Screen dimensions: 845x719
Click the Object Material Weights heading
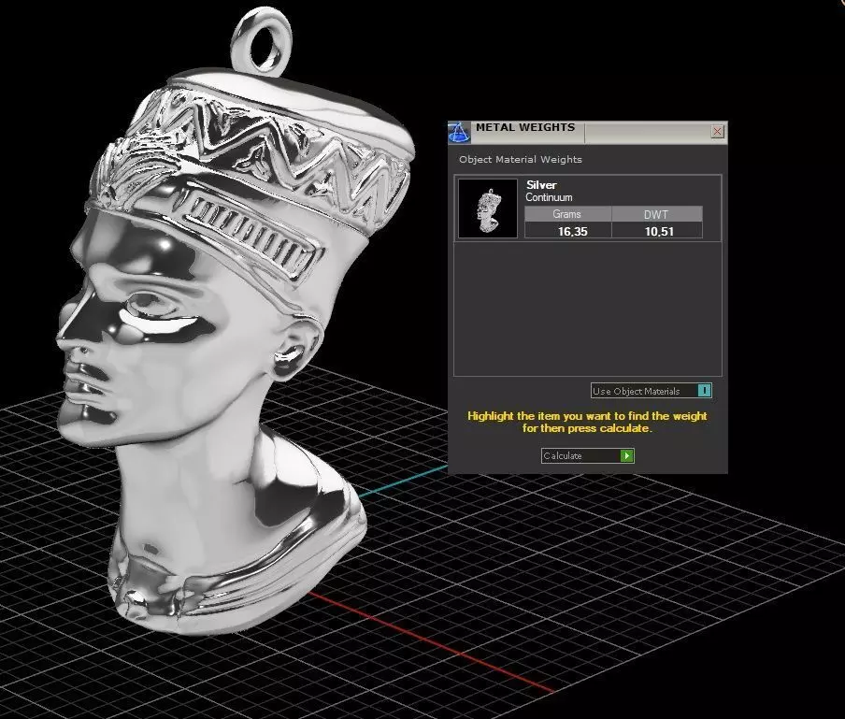coord(521,160)
